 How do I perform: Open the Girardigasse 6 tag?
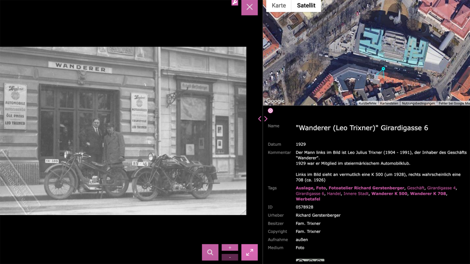[310, 194]
